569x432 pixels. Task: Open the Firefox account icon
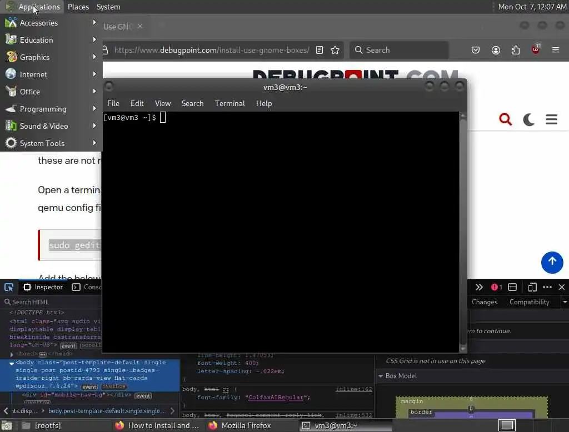tap(496, 50)
